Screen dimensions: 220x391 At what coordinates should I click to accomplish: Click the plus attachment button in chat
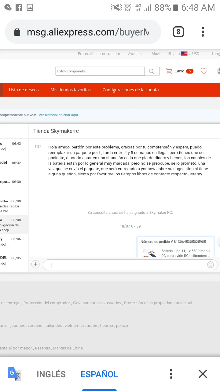[36, 265]
